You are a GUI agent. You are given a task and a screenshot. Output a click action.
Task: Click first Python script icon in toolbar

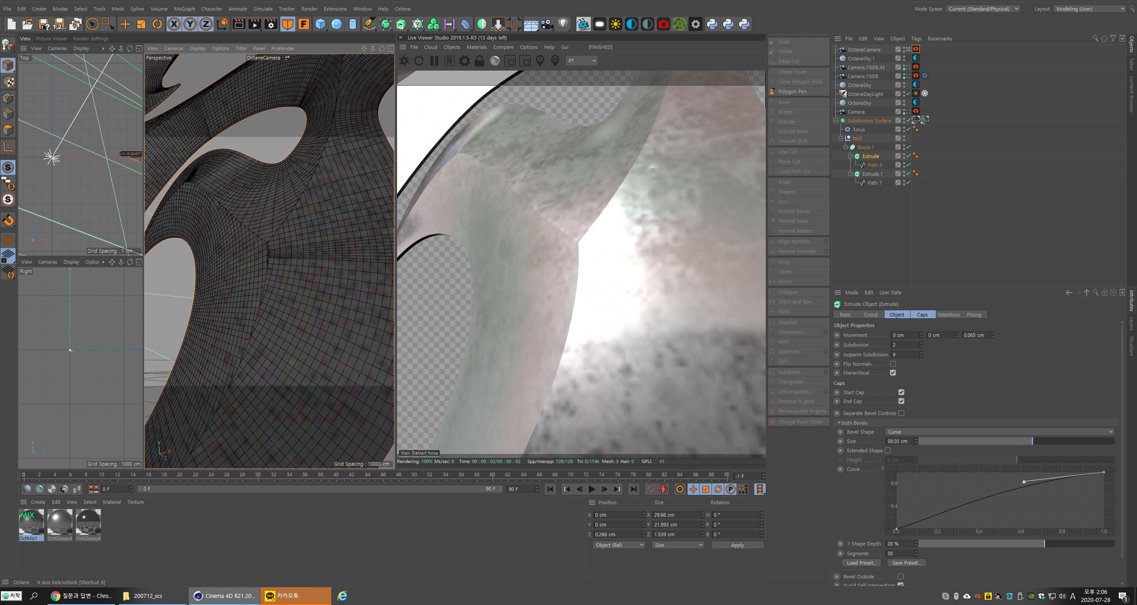[712, 24]
